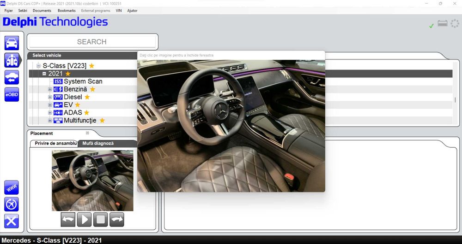Click the Benzină engine icon

click(58, 89)
